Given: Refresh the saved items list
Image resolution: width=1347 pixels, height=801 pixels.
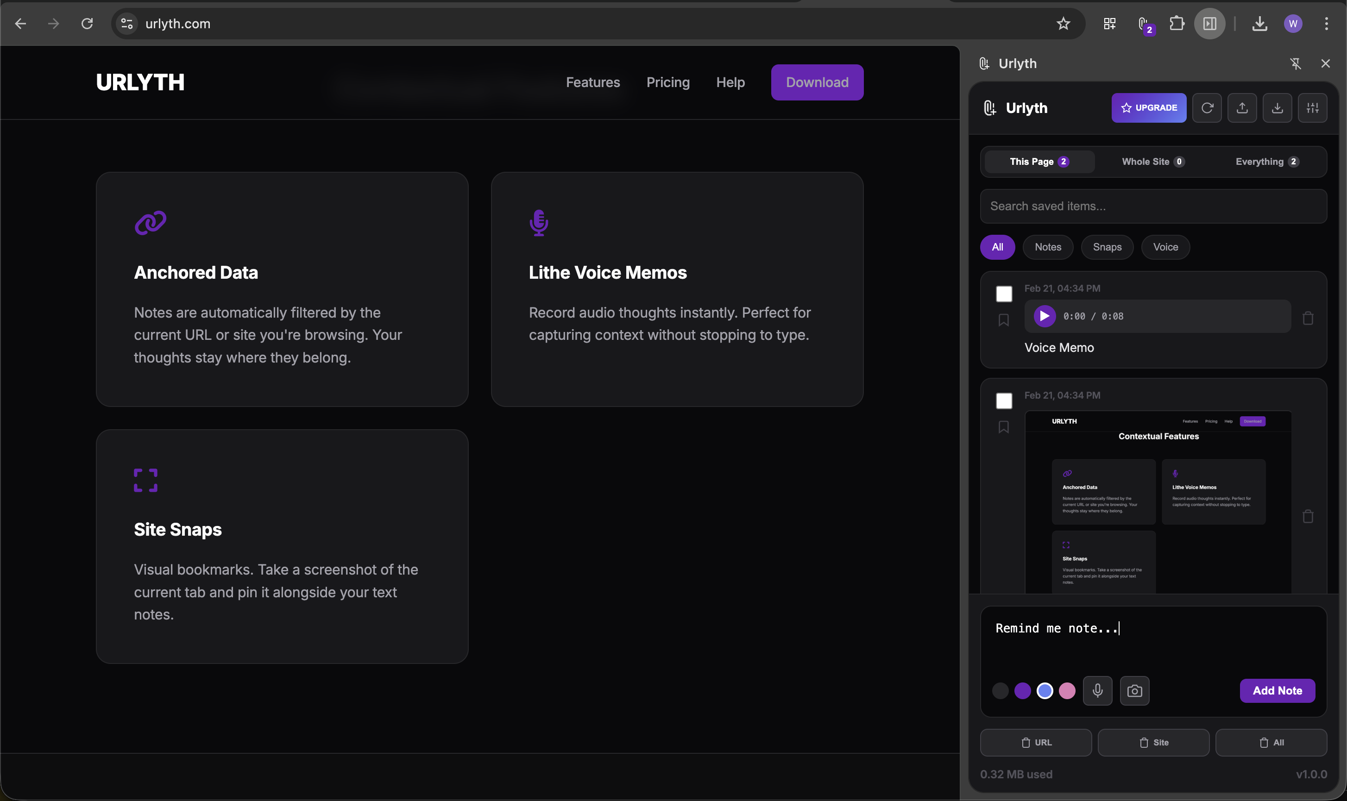Looking at the screenshot, I should [x=1207, y=107].
